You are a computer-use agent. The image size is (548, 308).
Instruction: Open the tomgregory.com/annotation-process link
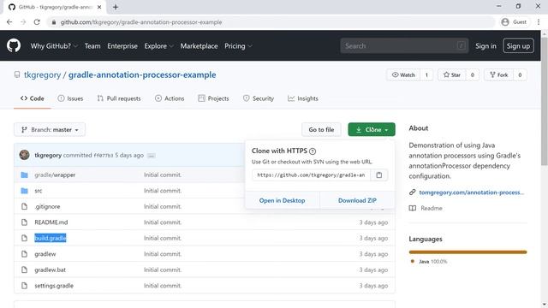472,192
